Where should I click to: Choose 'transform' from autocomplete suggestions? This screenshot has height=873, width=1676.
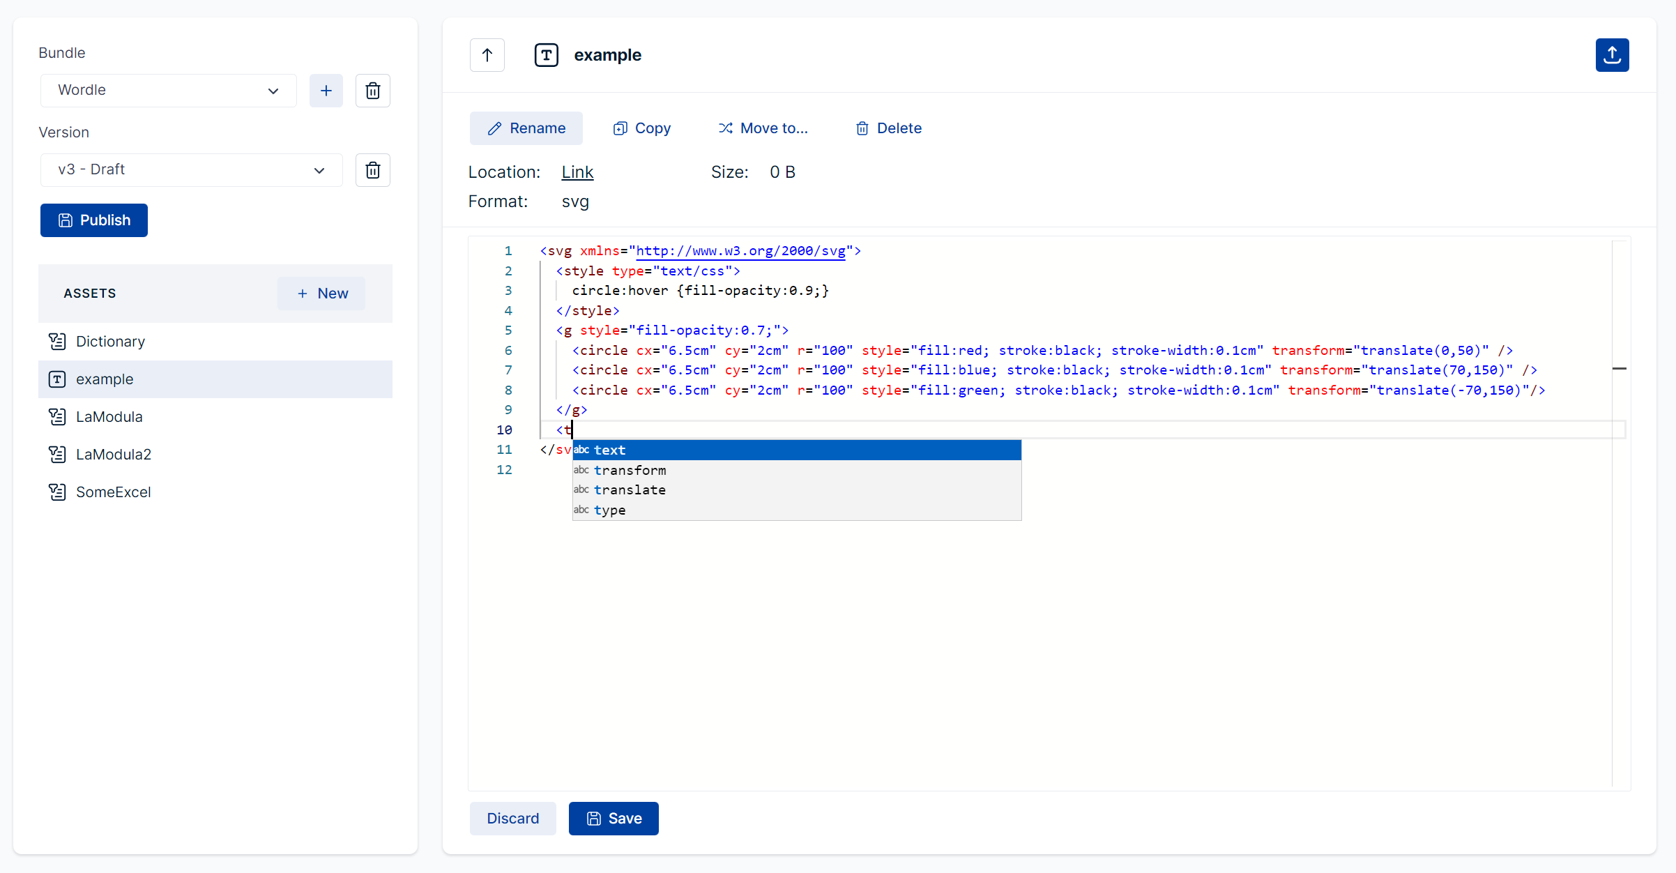(x=630, y=470)
